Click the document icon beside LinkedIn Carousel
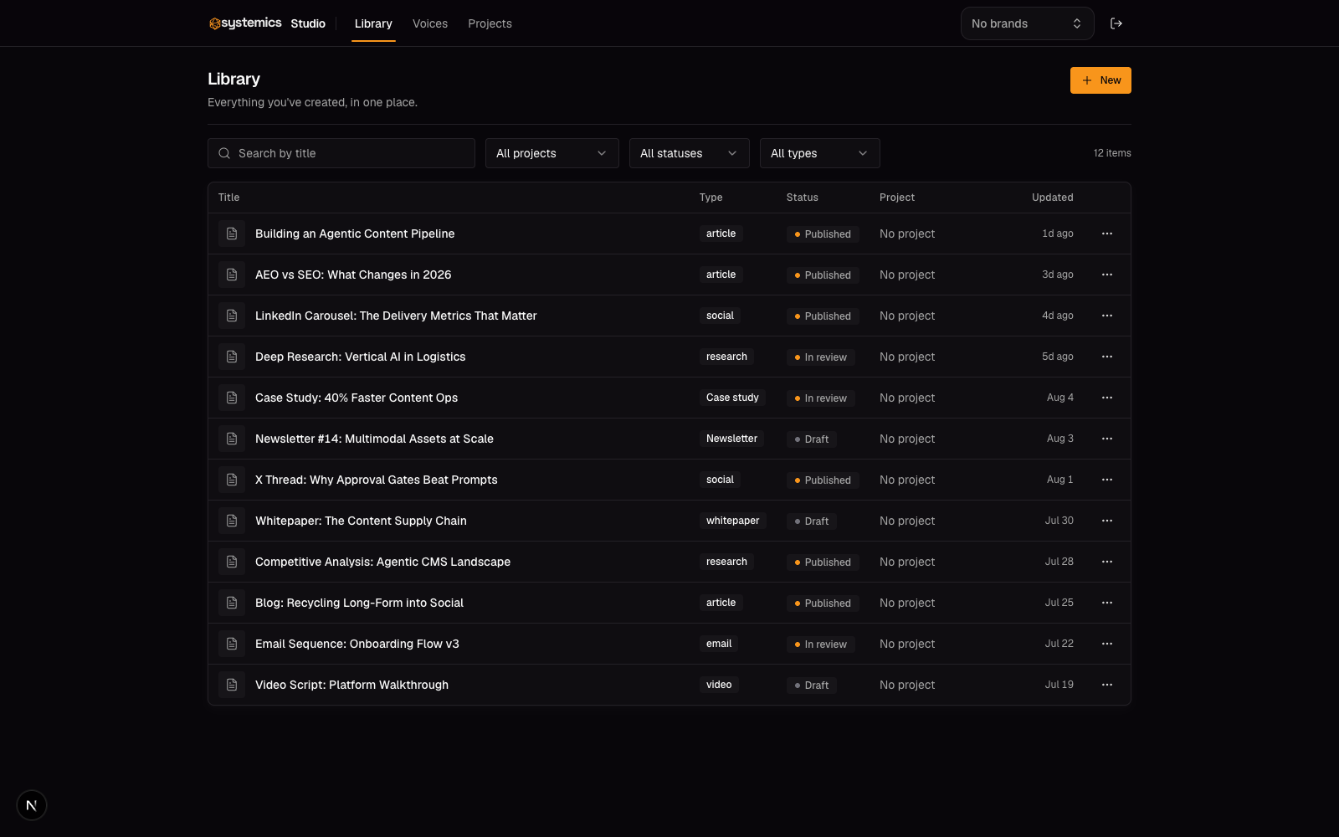This screenshot has width=1339, height=837. click(232, 316)
